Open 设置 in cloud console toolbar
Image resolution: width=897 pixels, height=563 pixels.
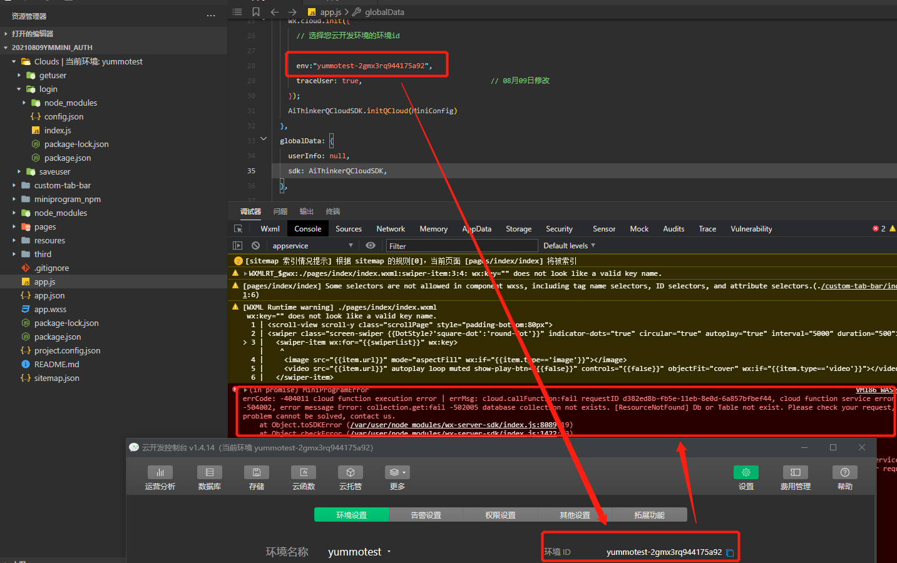point(746,478)
